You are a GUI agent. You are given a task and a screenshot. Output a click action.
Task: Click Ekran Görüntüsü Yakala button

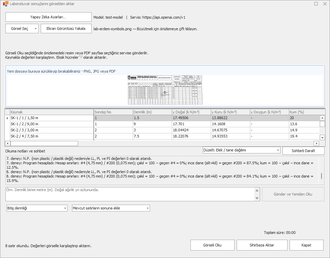pos(66,29)
